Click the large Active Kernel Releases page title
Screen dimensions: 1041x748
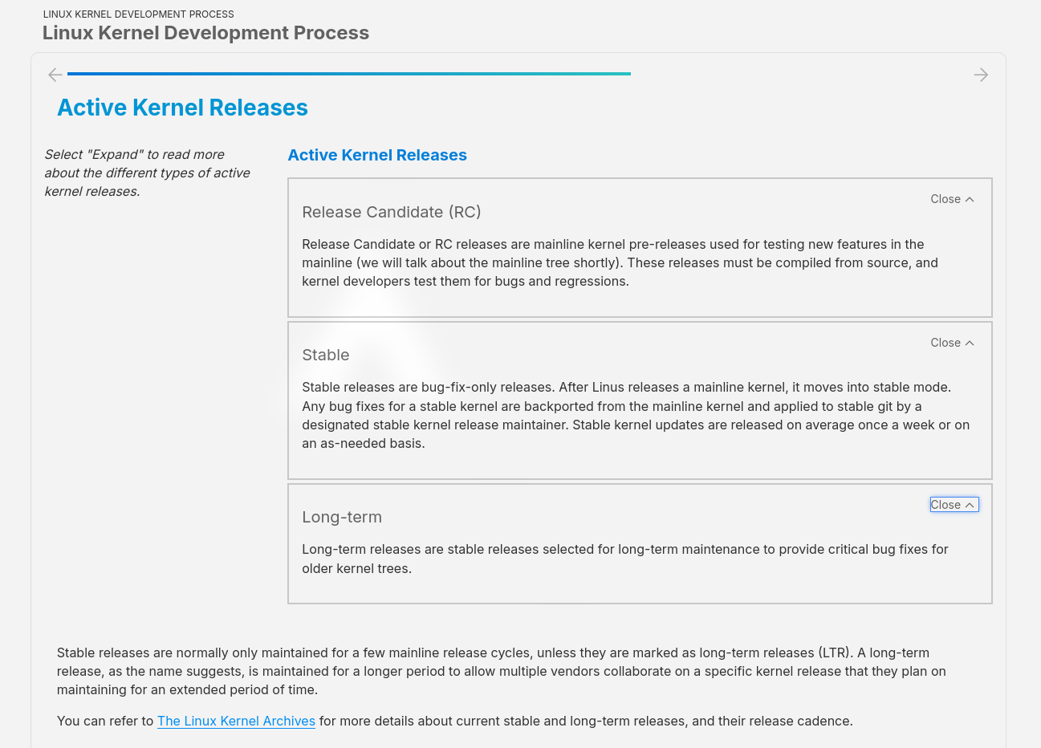pos(182,108)
